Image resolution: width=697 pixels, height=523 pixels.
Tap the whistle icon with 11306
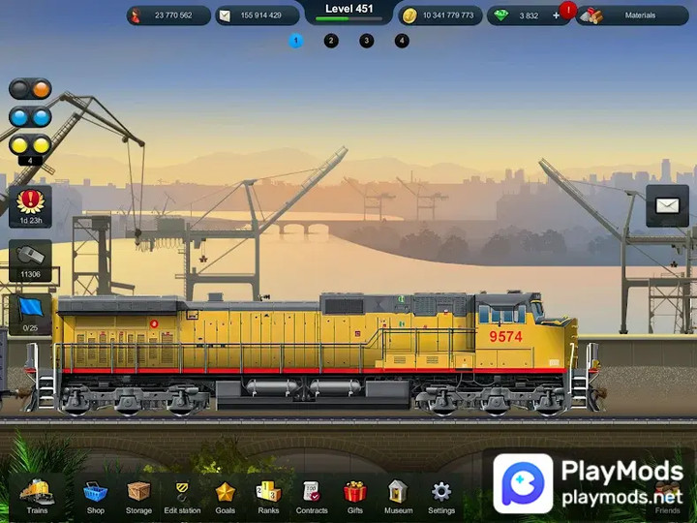30,261
